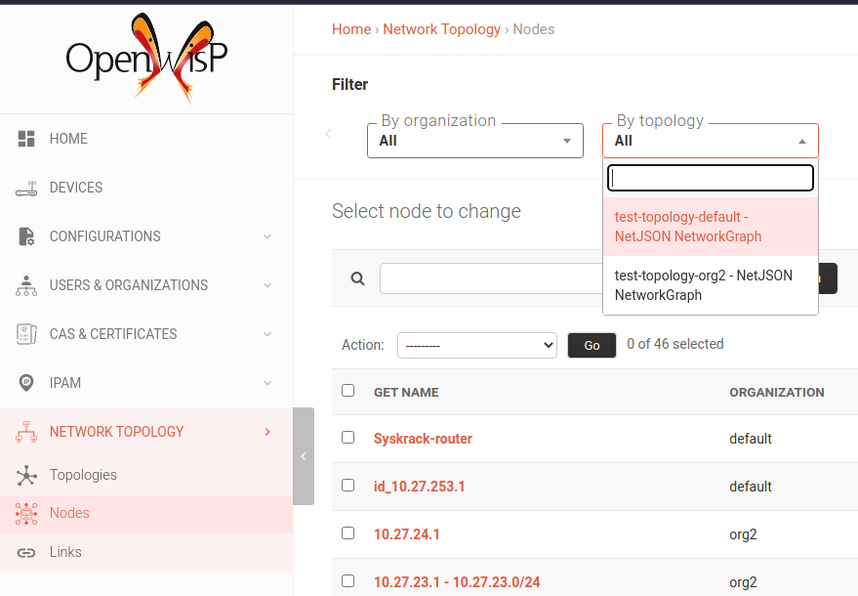Click the CONFIGURATIONS document icon
The width and height of the screenshot is (858, 596).
[26, 235]
